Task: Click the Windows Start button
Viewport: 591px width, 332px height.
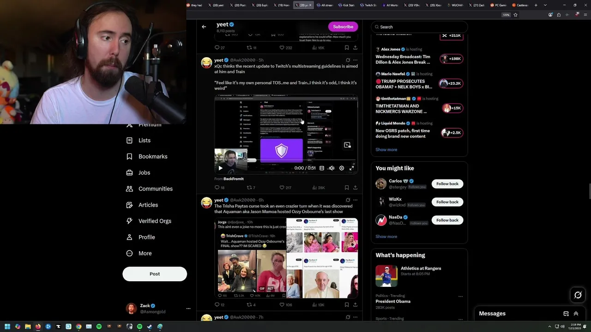Action: pos(7,326)
